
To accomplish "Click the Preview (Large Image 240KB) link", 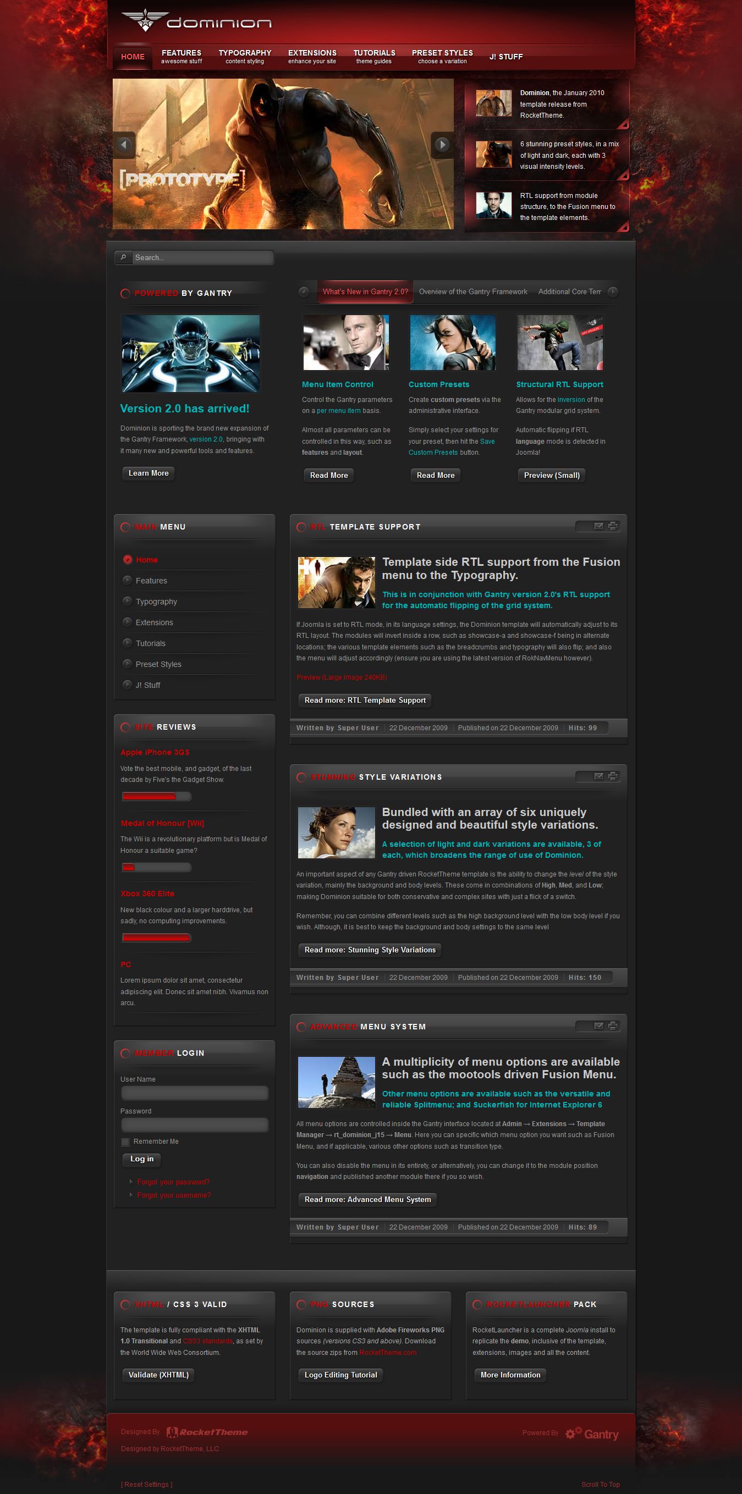I will 341,677.
